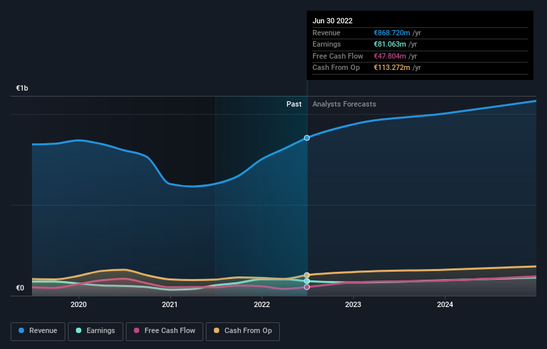Viewport: 547px width, 349px height.
Task: Click the €1b y-axis label
Action: (x=22, y=88)
